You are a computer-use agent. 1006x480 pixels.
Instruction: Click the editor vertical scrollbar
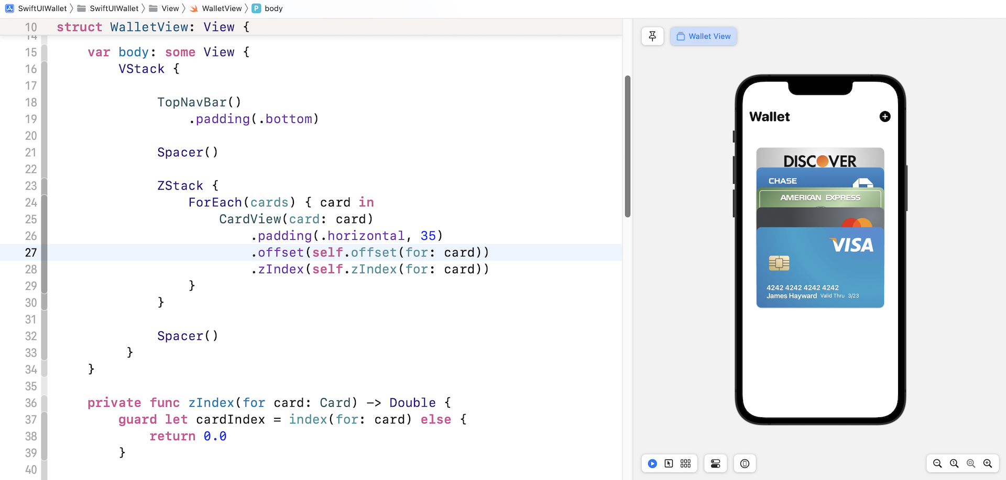tap(627, 147)
